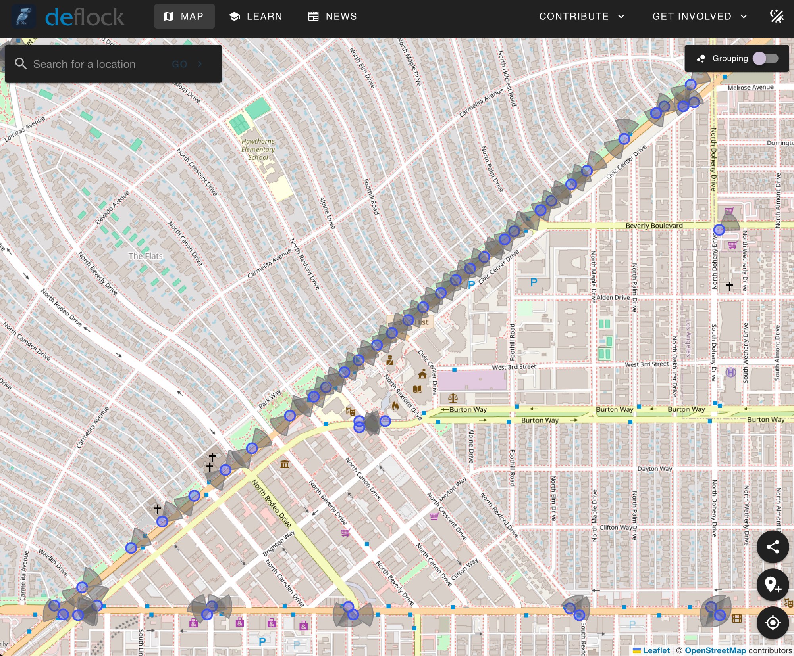
Task: Click the DeFlock bird logo icon
Action: 24,17
